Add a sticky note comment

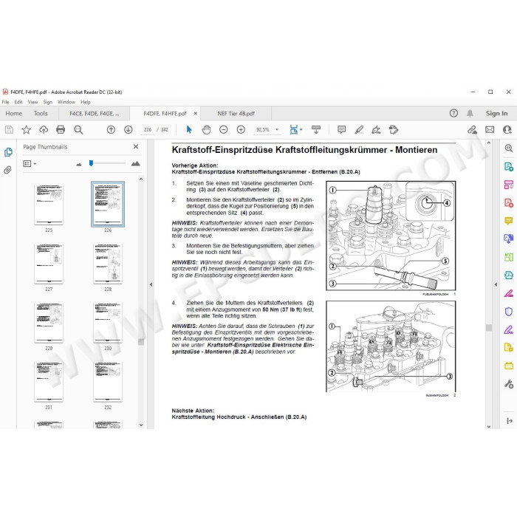[x=341, y=129]
